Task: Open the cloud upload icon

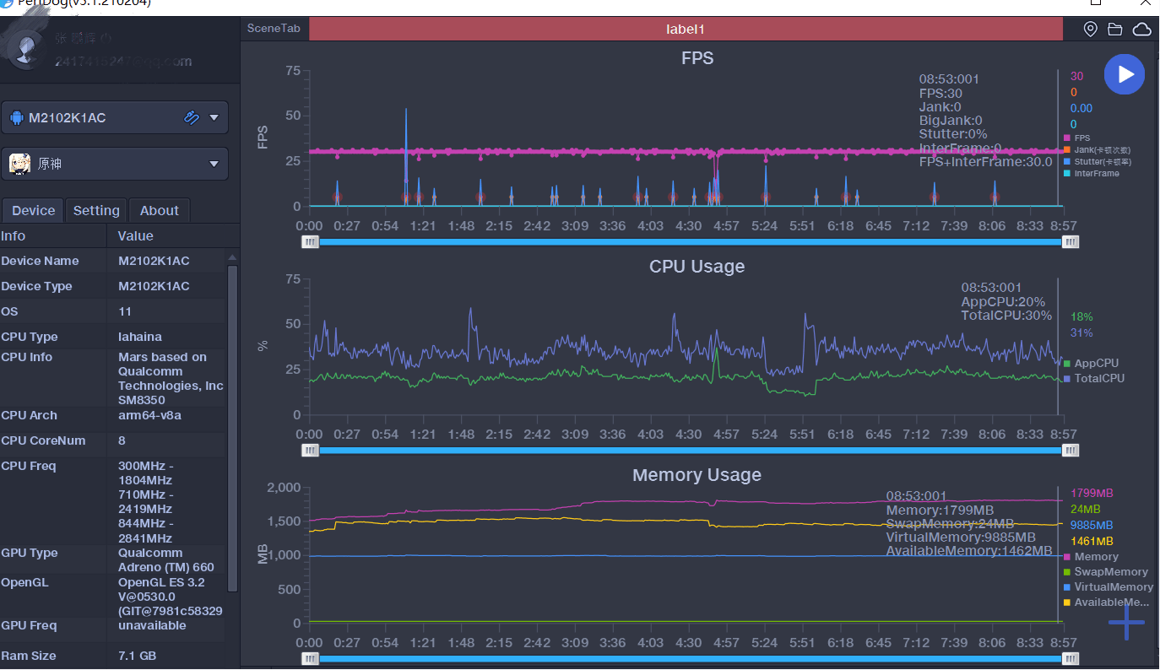Action: (x=1141, y=30)
